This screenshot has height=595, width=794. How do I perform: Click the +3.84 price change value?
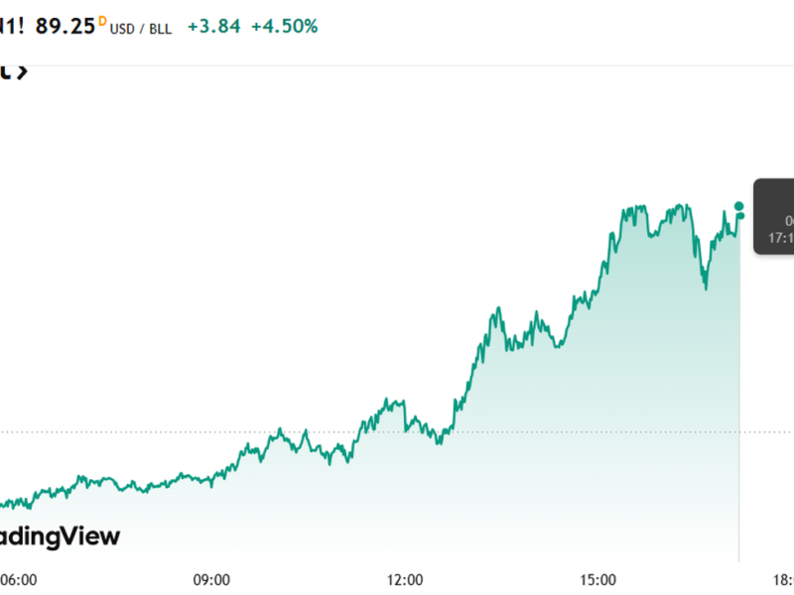[x=213, y=27]
